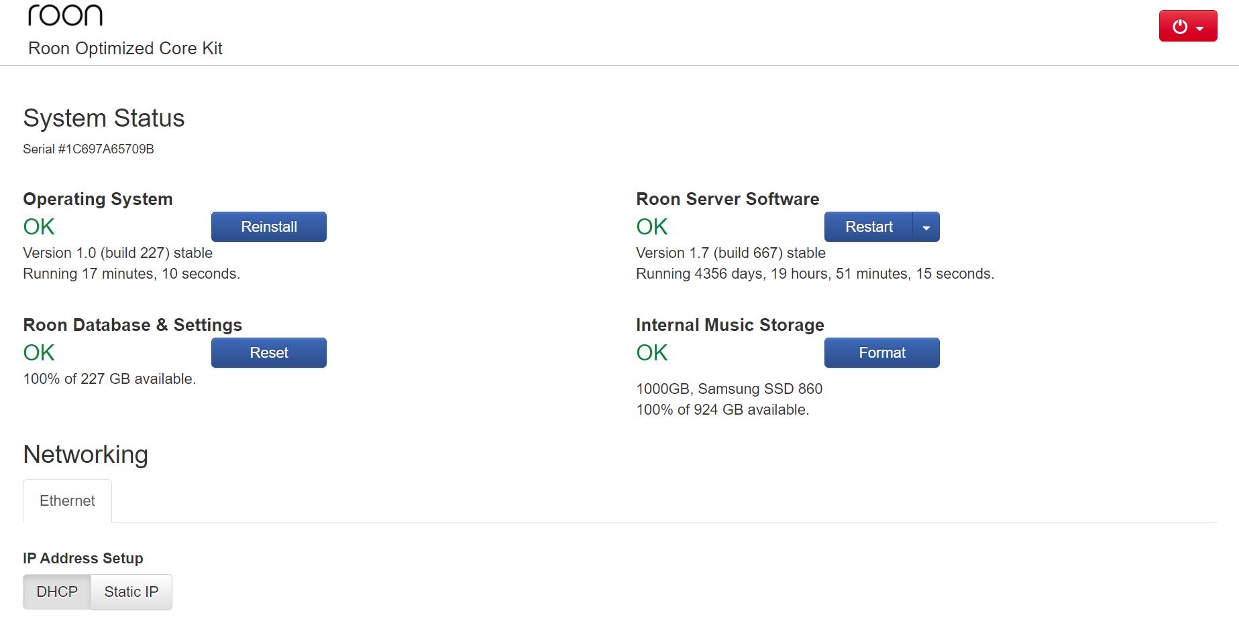Select 'Version 1.7 (build 667) stable' text
The width and height of the screenshot is (1239, 625).
pos(731,253)
